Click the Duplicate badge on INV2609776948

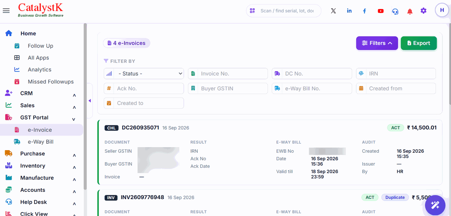point(395,197)
